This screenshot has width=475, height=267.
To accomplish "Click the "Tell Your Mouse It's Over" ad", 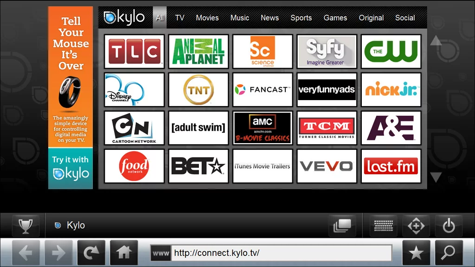I will [71, 77].
